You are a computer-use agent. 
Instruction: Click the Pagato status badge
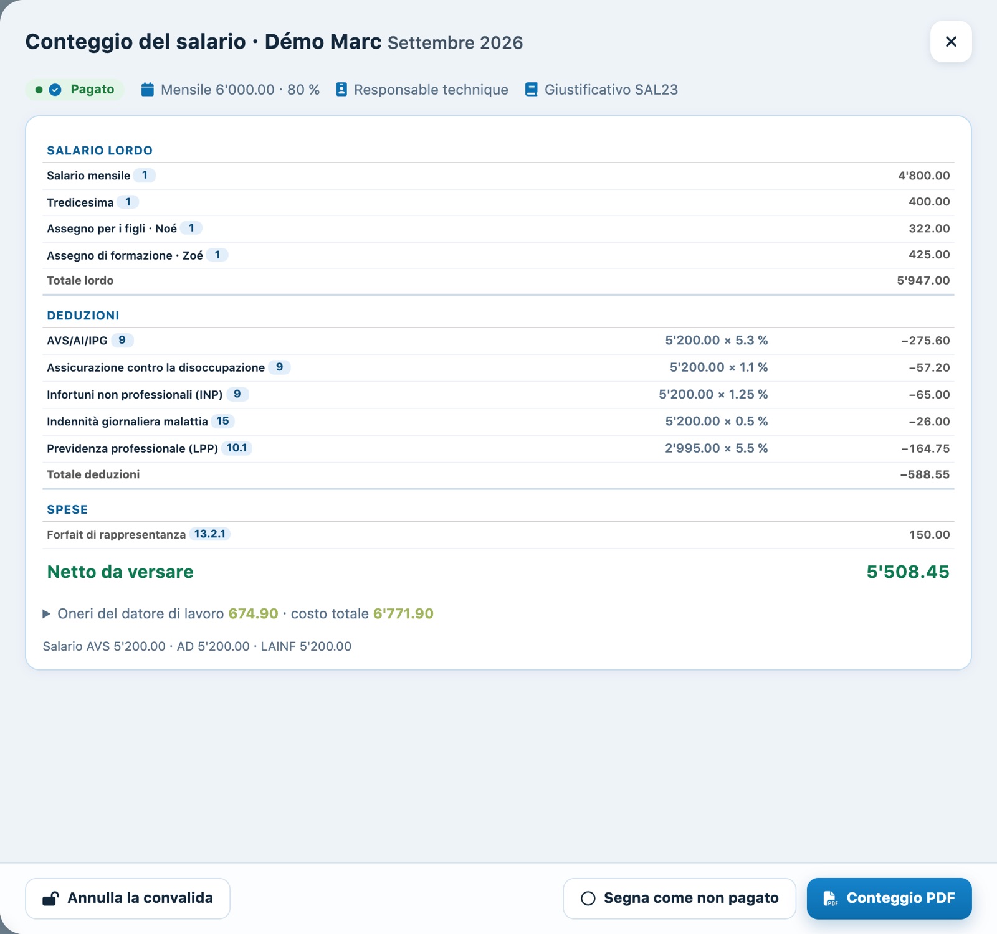(x=75, y=90)
